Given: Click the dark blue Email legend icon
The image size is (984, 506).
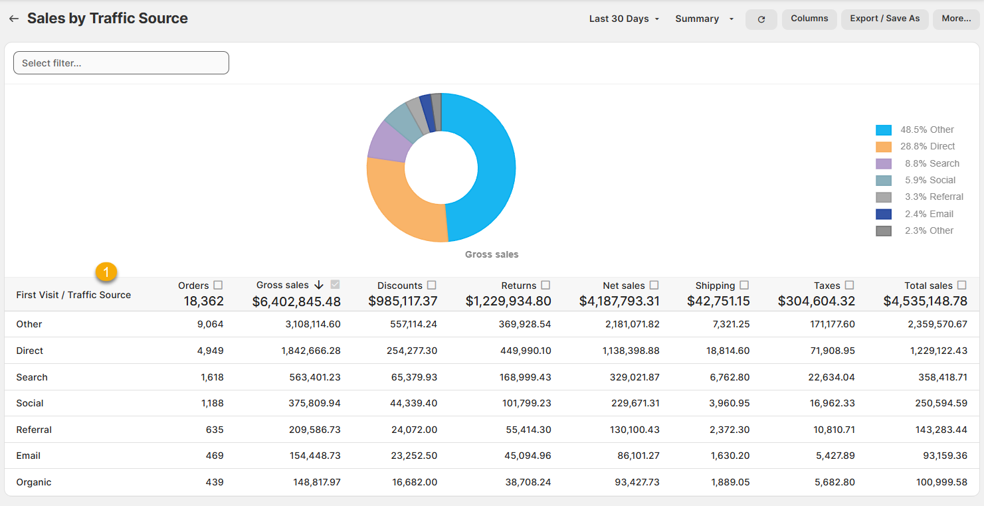Looking at the screenshot, I should tap(883, 214).
